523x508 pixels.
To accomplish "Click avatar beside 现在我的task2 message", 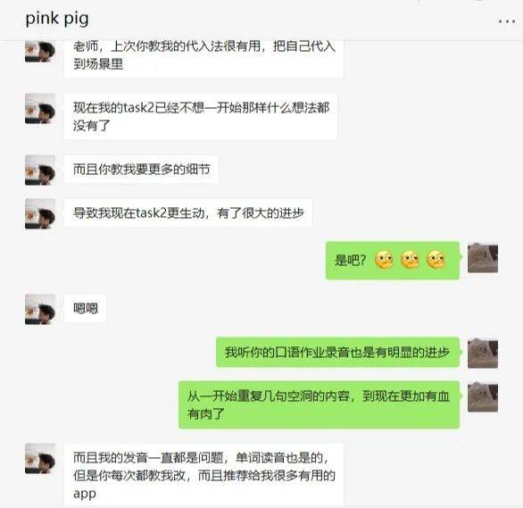I will [40, 109].
